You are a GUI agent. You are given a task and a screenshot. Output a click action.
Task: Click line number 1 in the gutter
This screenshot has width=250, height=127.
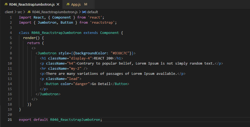11,17
